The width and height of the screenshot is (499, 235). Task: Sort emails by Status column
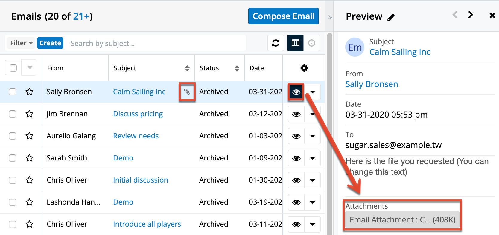point(237,68)
